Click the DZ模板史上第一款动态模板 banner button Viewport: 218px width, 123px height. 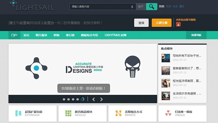(x=83, y=88)
